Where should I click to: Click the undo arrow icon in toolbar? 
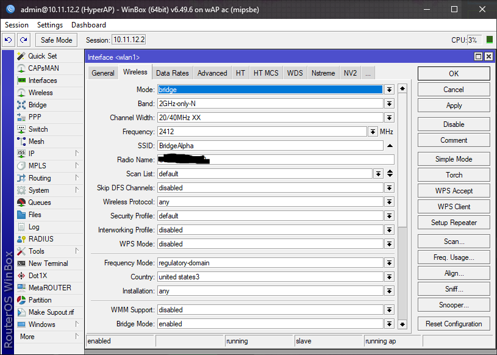(9, 40)
